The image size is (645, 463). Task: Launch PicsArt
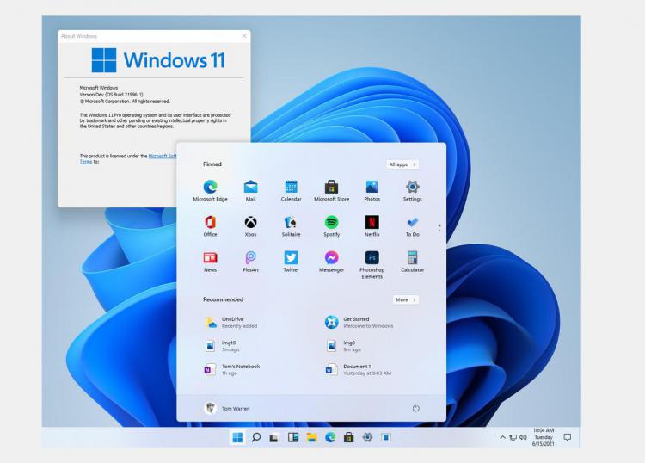point(250,262)
